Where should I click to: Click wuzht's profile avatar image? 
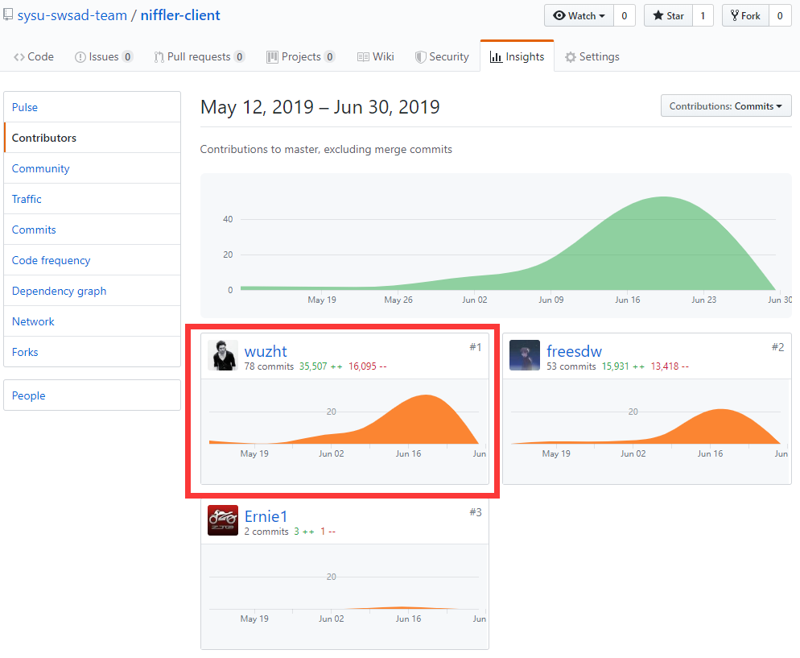223,355
